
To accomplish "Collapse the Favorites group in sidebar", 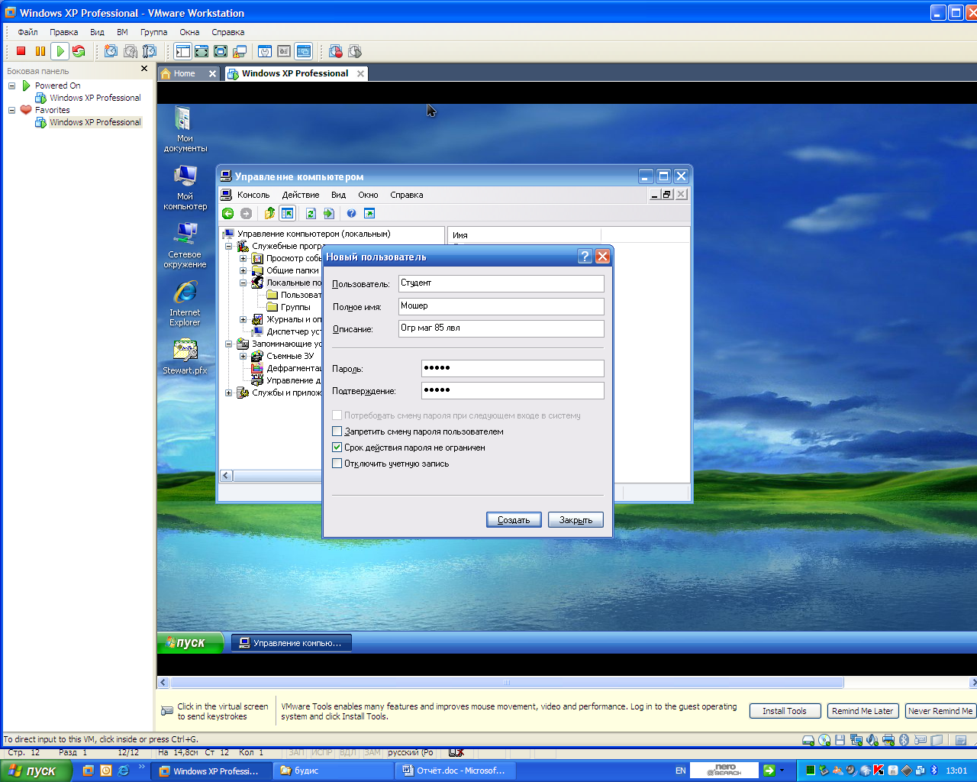I will point(12,110).
